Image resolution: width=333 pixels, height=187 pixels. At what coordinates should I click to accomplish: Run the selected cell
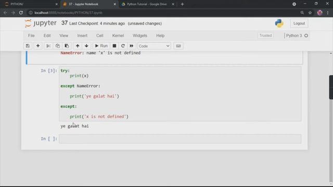101,46
